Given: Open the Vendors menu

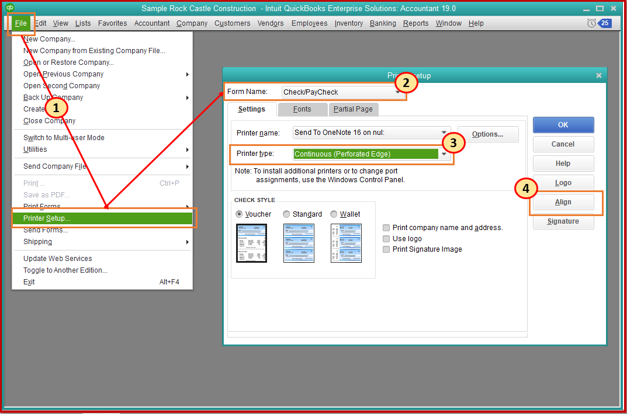Looking at the screenshot, I should (271, 23).
